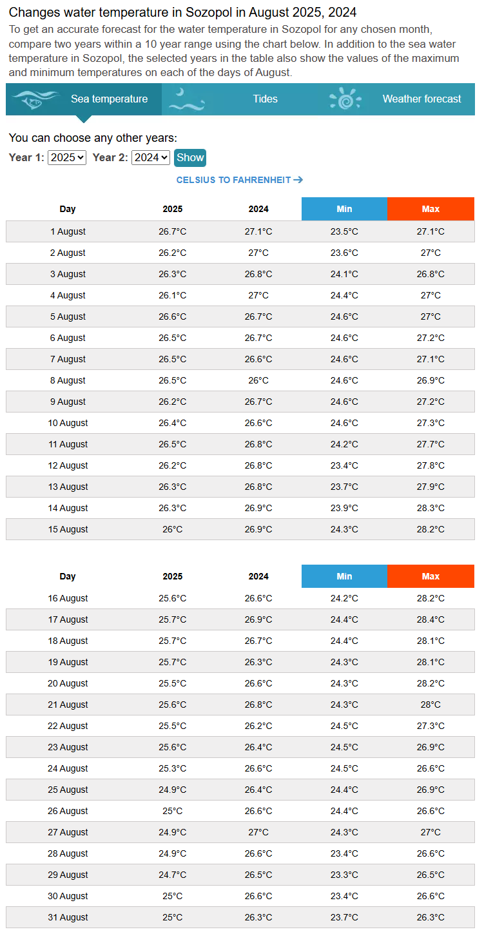Click the sun icon for Weather forecast
The image size is (484, 943).
[x=345, y=99]
